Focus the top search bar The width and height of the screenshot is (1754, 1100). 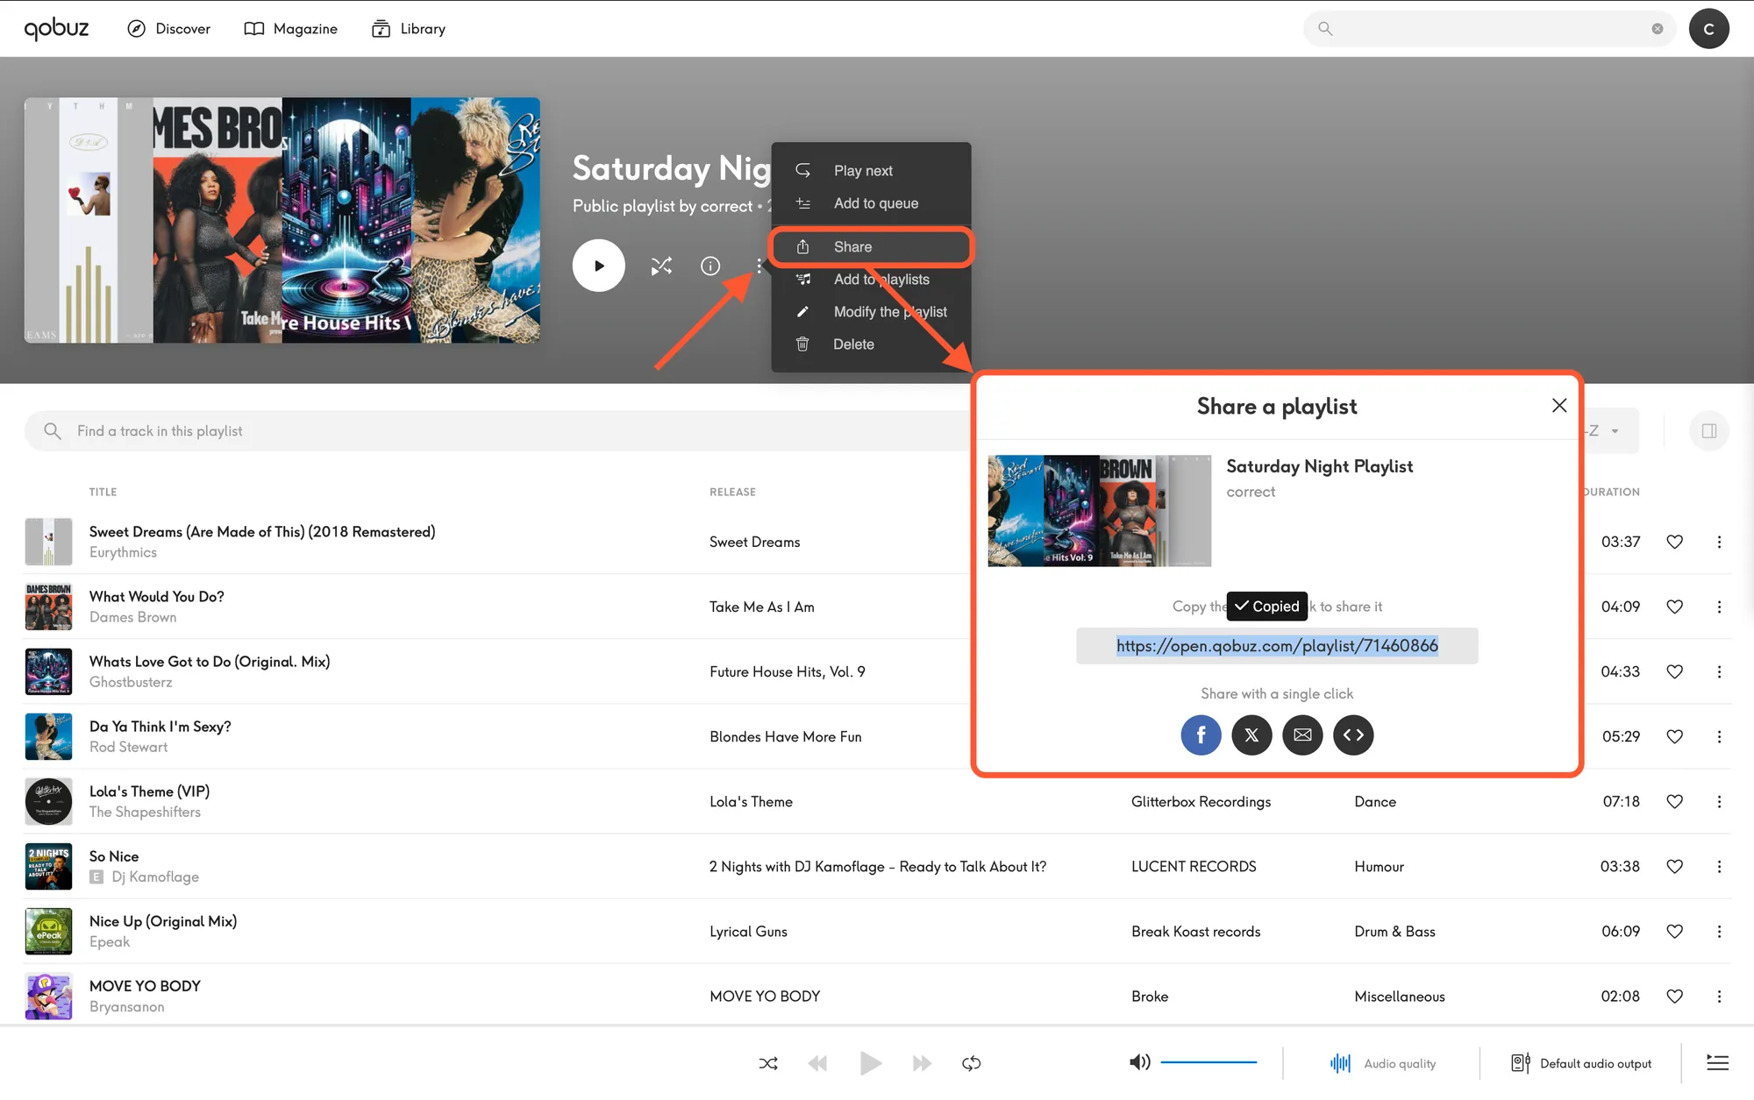pos(1488,29)
